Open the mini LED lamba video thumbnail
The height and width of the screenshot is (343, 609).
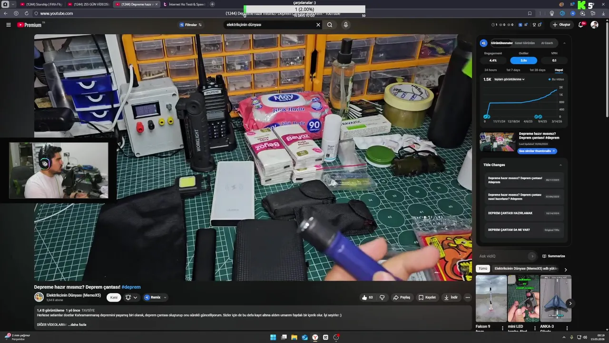[x=523, y=298]
